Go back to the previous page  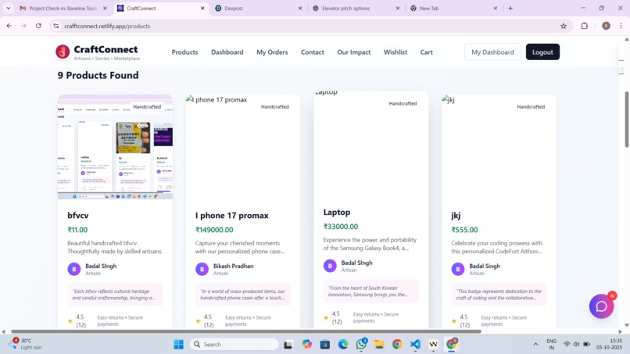(9, 26)
